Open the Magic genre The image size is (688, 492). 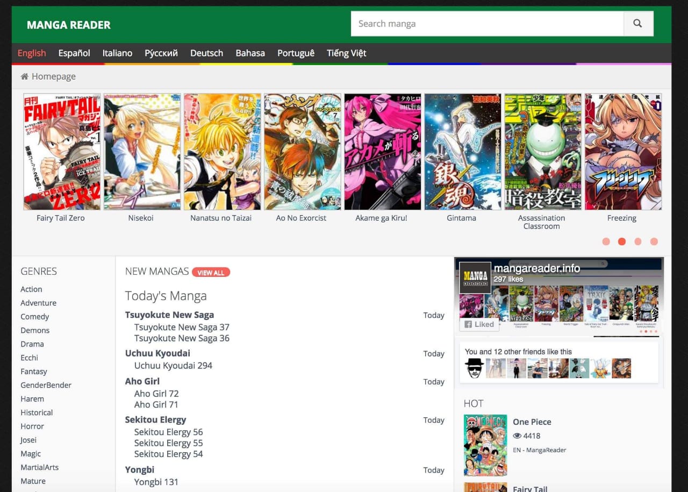(31, 454)
